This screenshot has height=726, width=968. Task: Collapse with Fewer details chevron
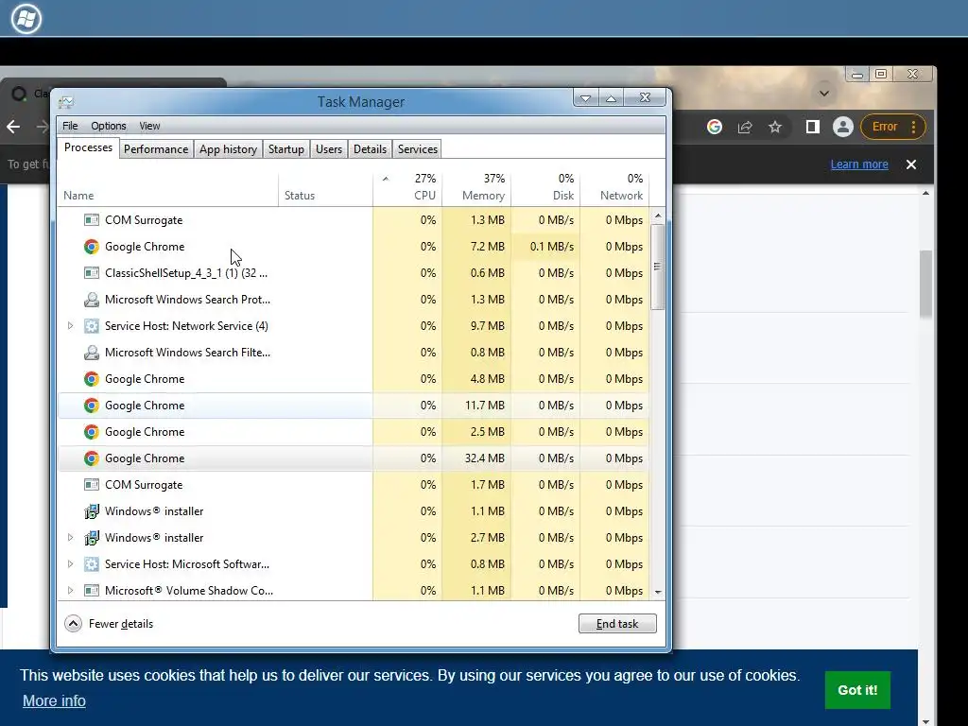(x=73, y=624)
